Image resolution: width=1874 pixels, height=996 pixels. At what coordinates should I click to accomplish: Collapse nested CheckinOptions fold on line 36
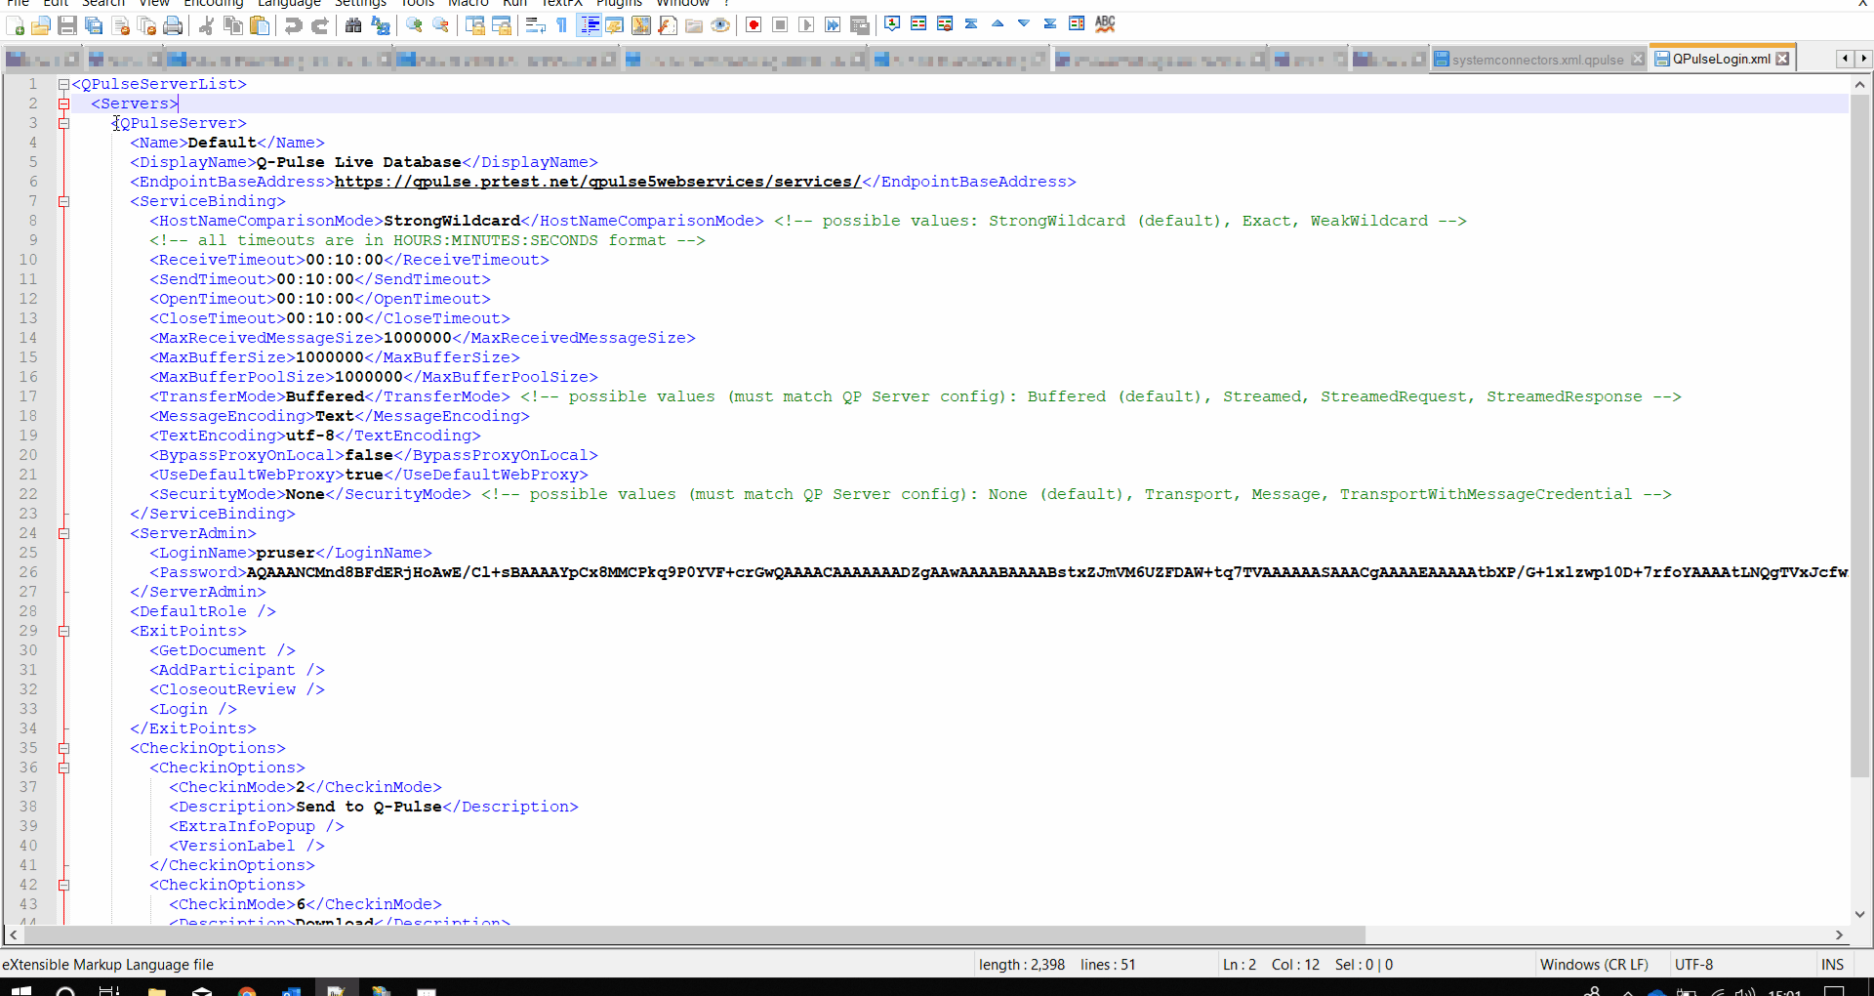pos(63,768)
